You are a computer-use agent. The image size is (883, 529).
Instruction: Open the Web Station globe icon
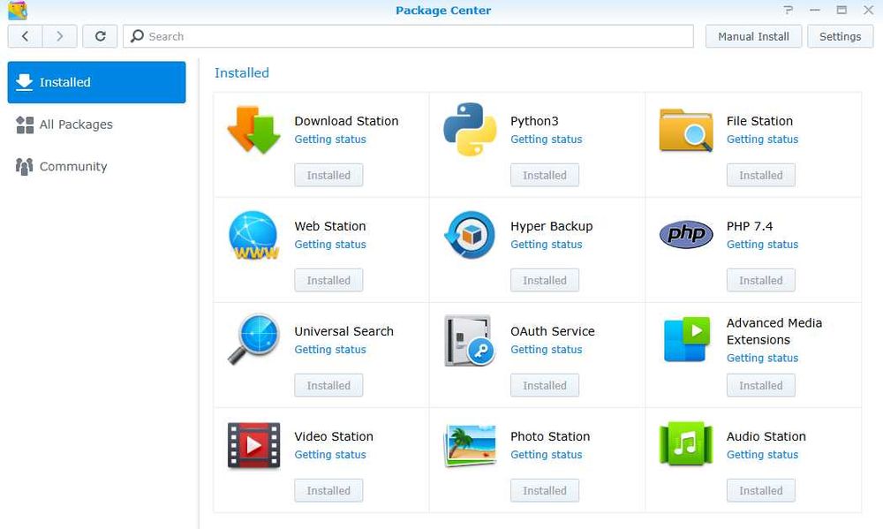(254, 235)
